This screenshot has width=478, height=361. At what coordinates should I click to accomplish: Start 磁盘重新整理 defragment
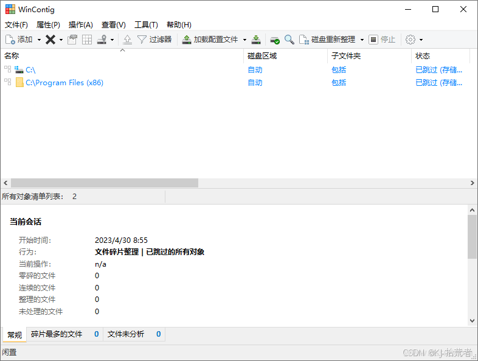(327, 40)
